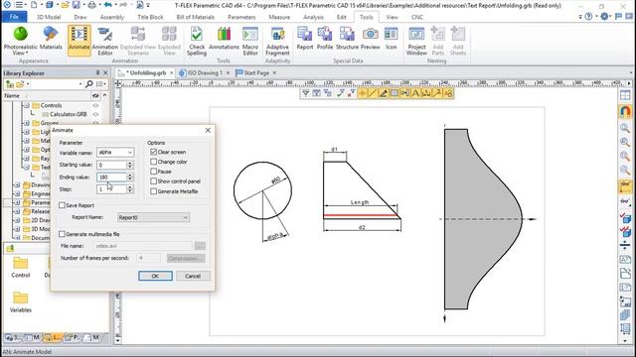Open the Icon special data tool
The width and height of the screenshot is (636, 357).
(x=391, y=39)
